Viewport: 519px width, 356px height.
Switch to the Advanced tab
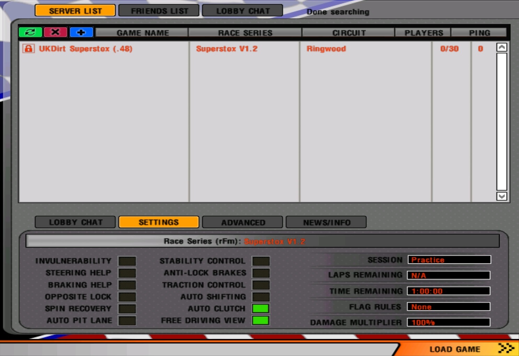point(243,222)
